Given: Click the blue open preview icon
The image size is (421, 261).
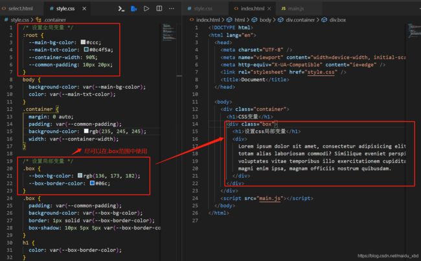Looking at the screenshot, I should [x=134, y=8].
